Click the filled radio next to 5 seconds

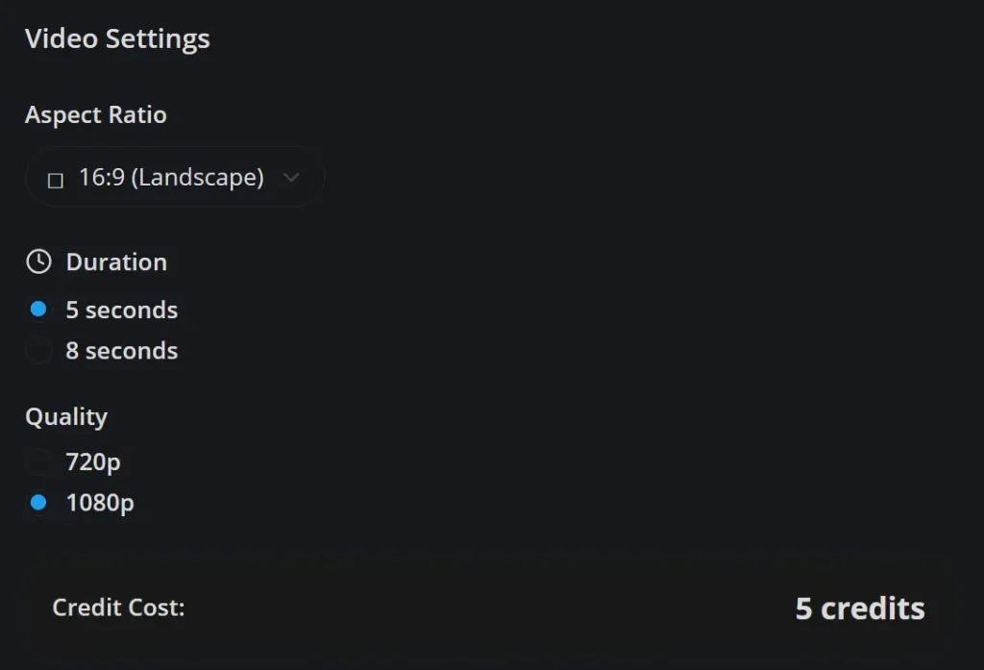pos(37,309)
